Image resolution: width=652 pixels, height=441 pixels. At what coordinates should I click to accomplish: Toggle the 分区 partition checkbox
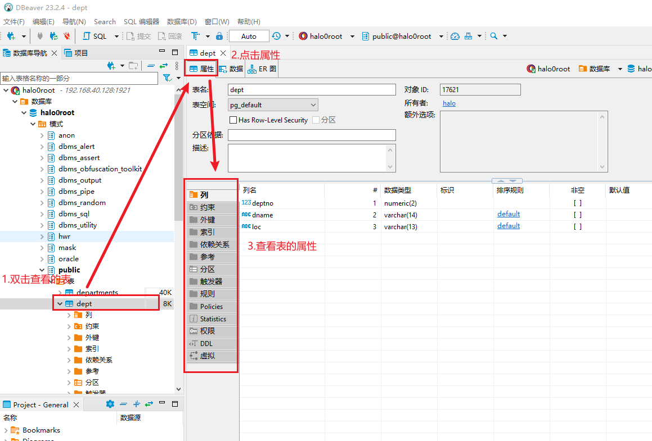pyautogui.click(x=316, y=120)
